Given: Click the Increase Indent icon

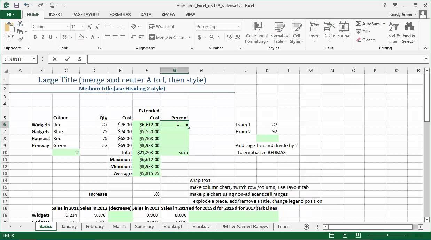Looking at the screenshot, I should pyautogui.click(x=141, y=37).
